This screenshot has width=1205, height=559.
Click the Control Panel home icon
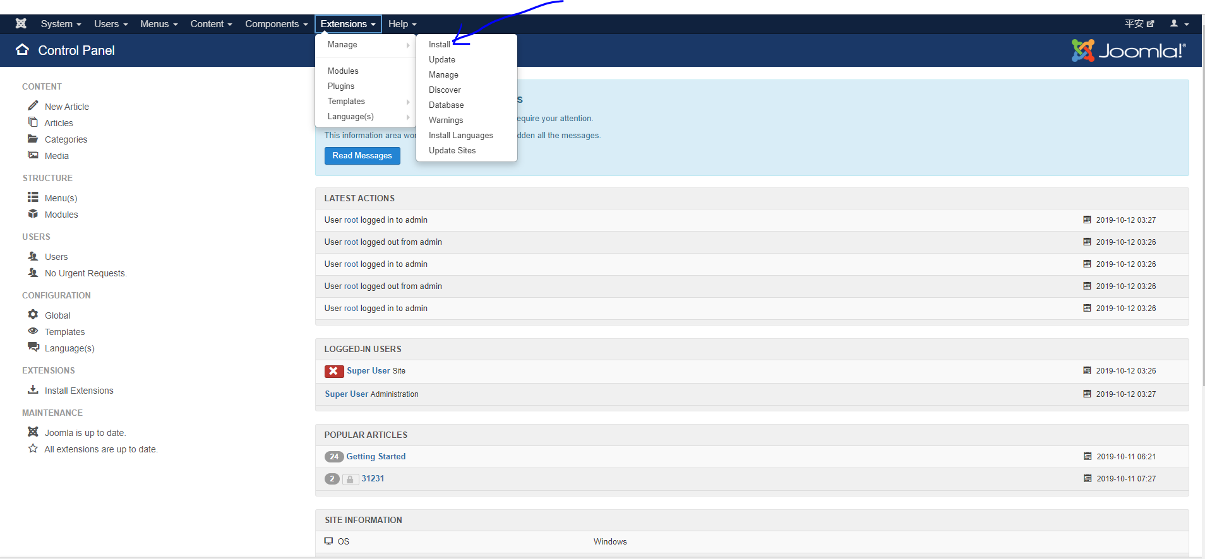(22, 50)
